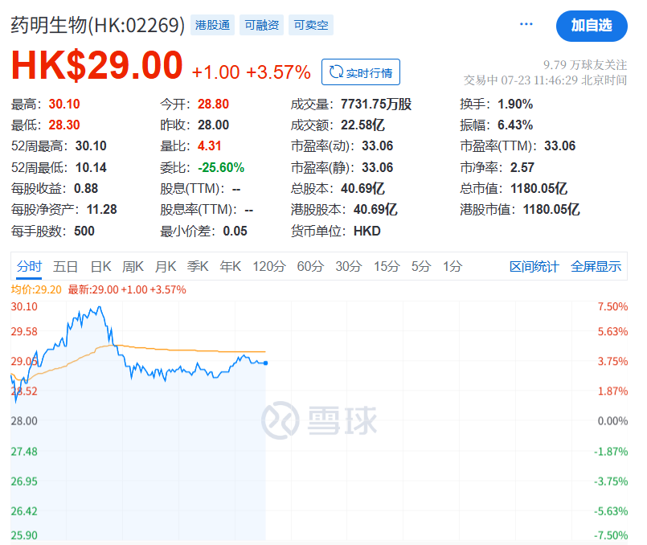Click the 港股通 tag

click(212, 25)
